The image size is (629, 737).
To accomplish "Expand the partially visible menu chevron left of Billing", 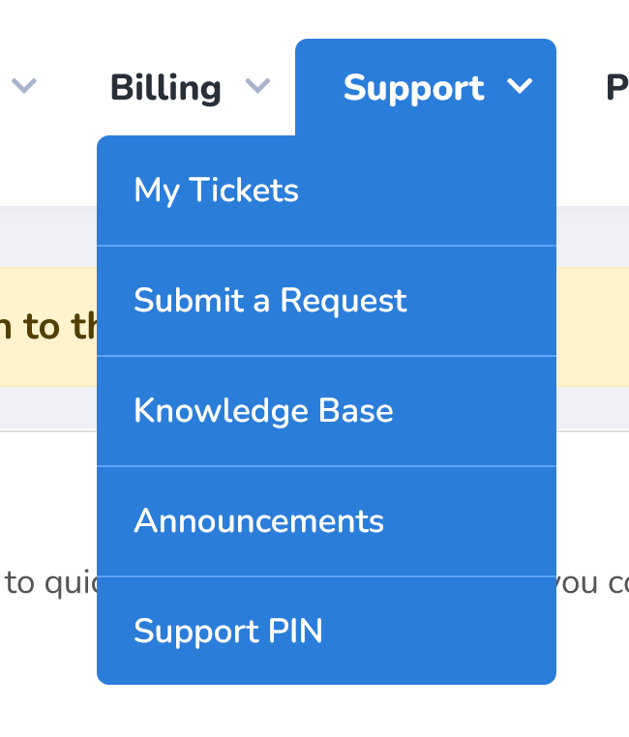I will 24,86.
